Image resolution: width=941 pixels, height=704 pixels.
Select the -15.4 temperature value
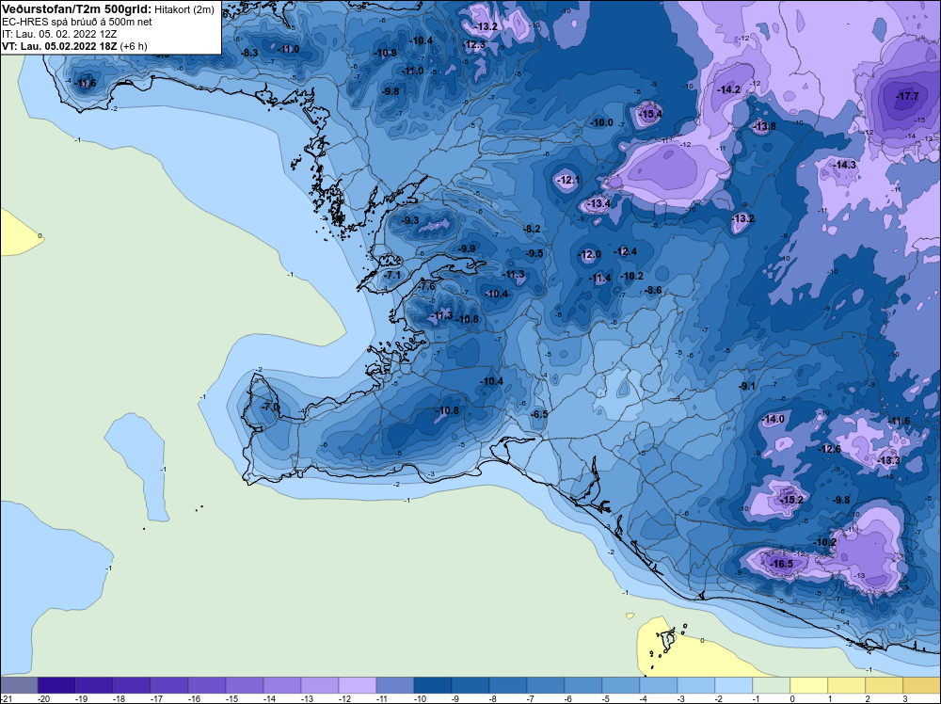point(650,114)
